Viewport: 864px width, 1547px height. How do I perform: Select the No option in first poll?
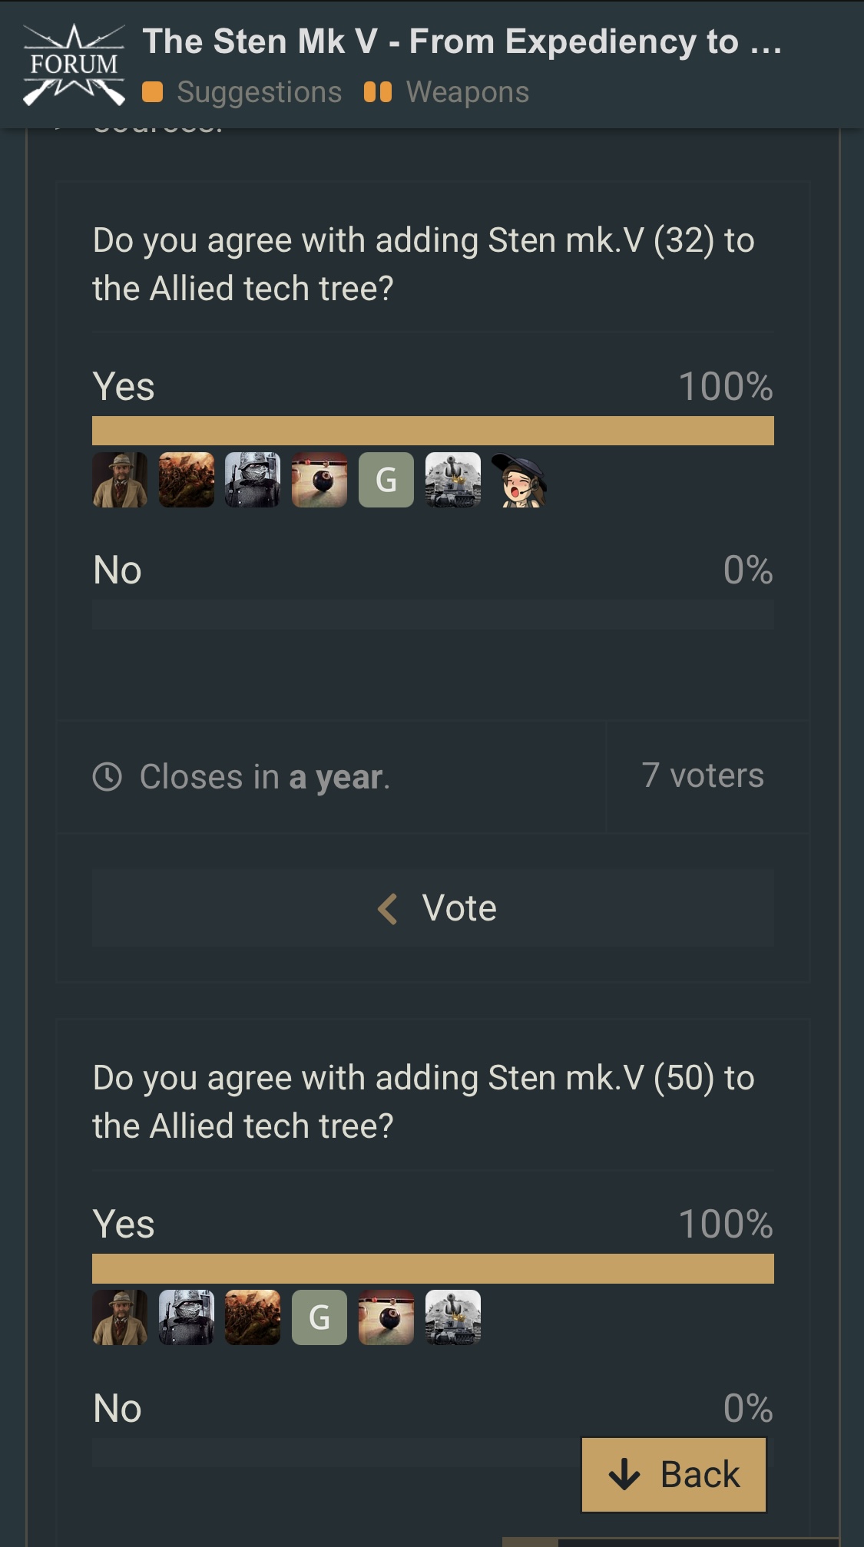(118, 570)
